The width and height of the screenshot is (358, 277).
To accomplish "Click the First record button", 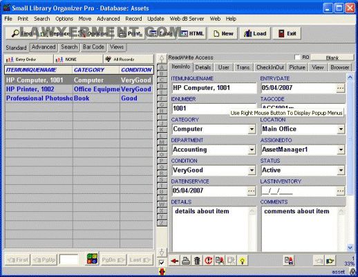I will pos(18,260).
